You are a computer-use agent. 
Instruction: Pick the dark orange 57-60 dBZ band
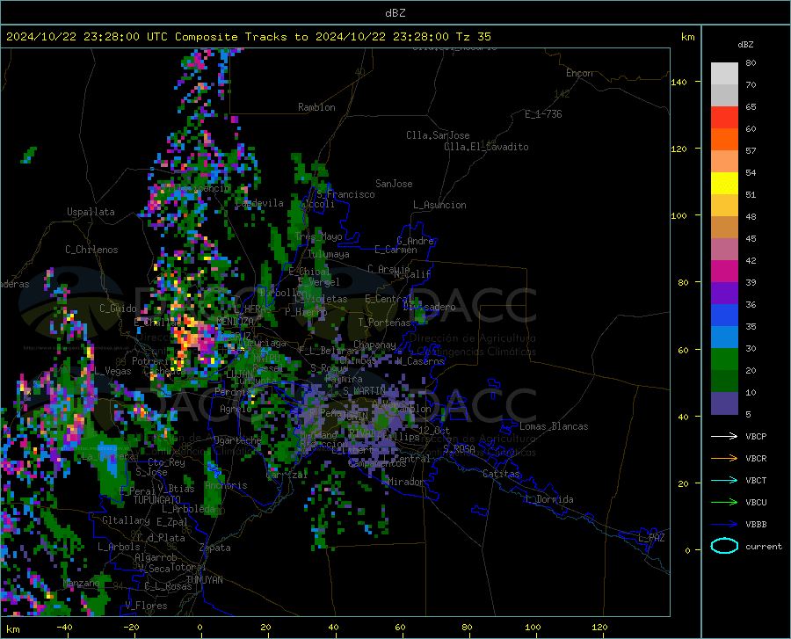(724, 140)
